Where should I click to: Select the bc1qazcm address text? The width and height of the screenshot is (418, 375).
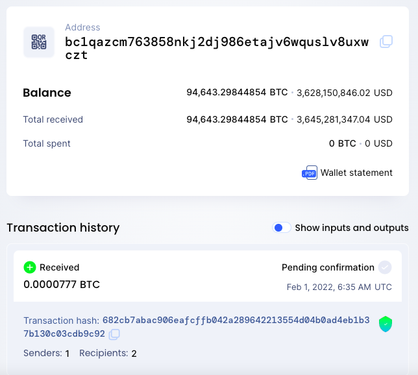(x=217, y=49)
